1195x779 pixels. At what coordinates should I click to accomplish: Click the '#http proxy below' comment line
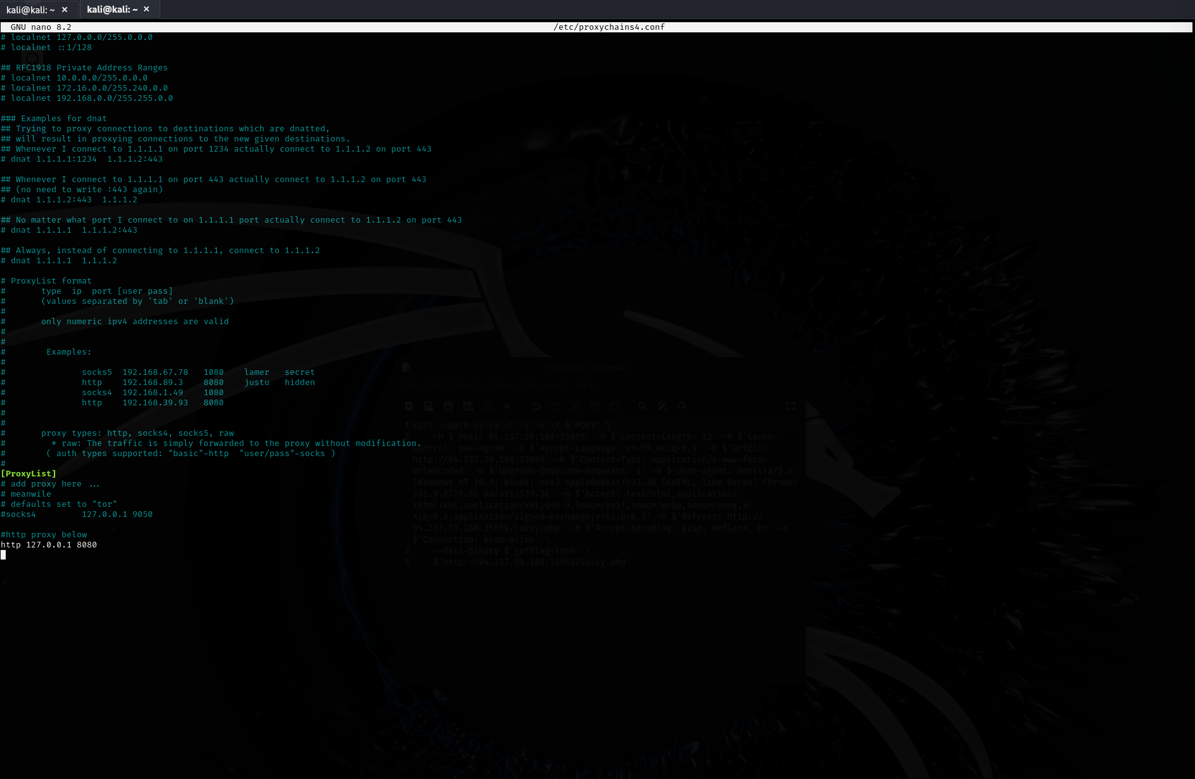(44, 535)
